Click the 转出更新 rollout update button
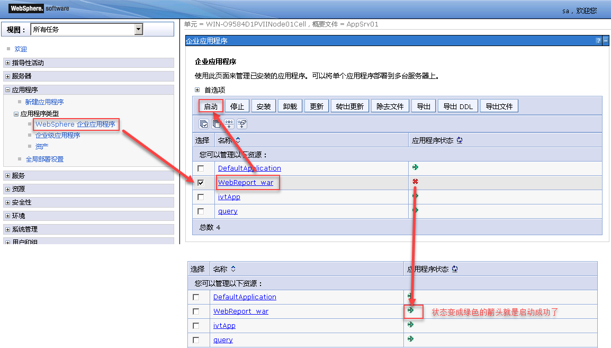611x348 pixels. 350,106
